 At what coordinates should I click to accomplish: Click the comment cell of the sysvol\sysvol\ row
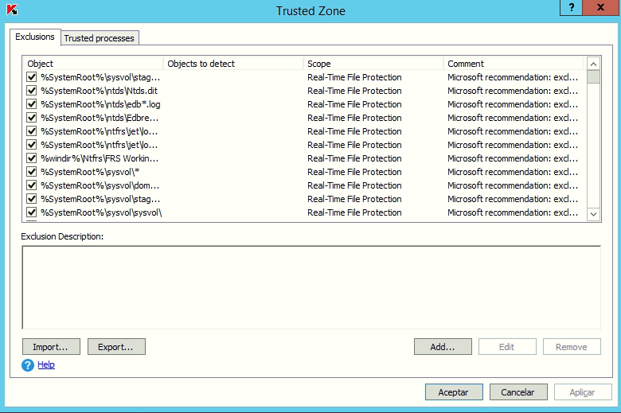pos(513,212)
